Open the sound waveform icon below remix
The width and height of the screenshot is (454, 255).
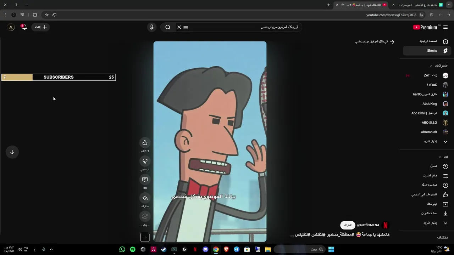pyautogui.click(x=145, y=237)
